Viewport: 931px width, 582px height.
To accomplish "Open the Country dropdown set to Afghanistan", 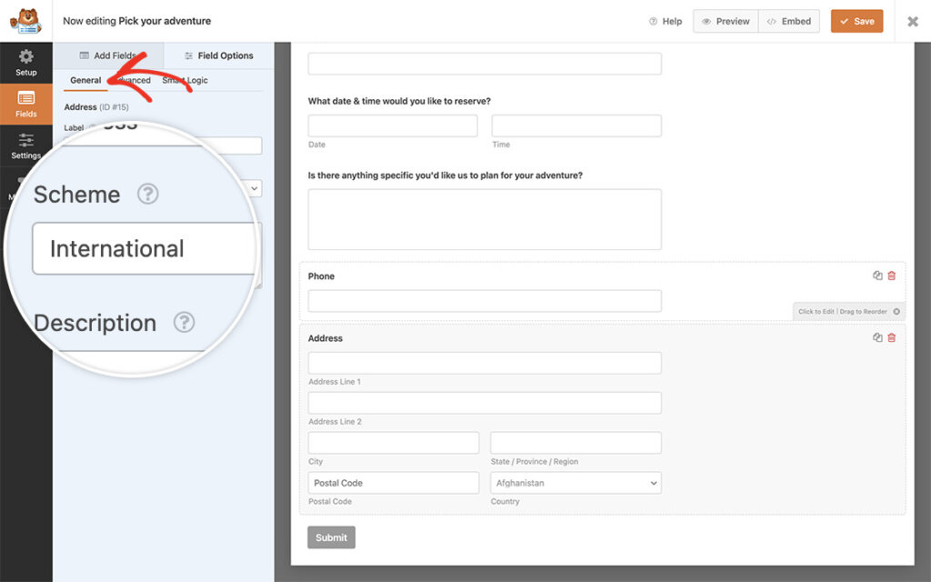I will point(576,483).
